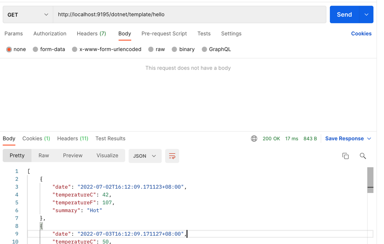The image size is (384, 244).
Task: Select the form-data radio option
Action: [35, 49]
